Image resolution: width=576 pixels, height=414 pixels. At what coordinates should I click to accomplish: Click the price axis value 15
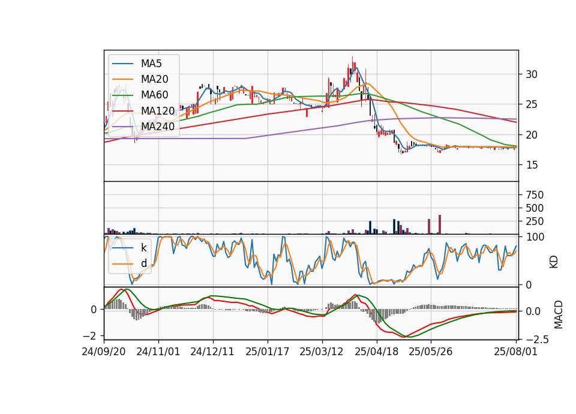(532, 166)
